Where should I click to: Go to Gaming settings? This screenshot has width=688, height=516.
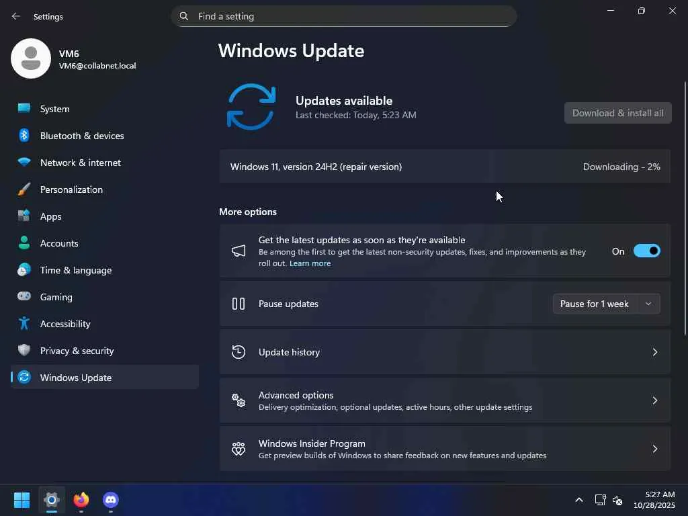[104, 296]
